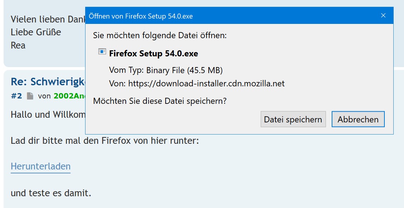Close the Firefox Setup download dialog
Screen dimensions: 404x208
point(383,16)
